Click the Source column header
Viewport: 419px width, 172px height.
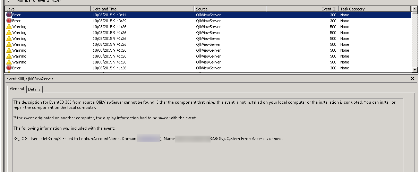(230, 9)
